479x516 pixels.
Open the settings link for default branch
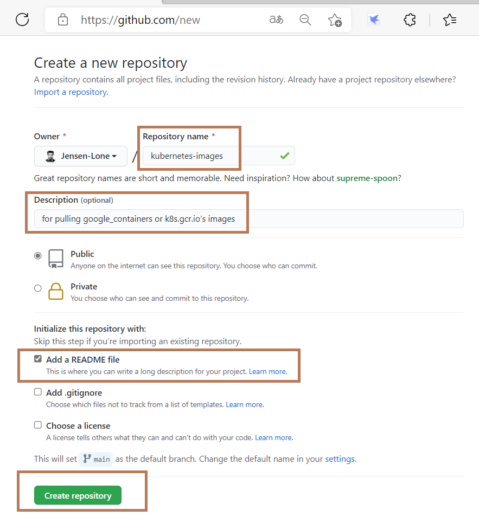(x=340, y=459)
